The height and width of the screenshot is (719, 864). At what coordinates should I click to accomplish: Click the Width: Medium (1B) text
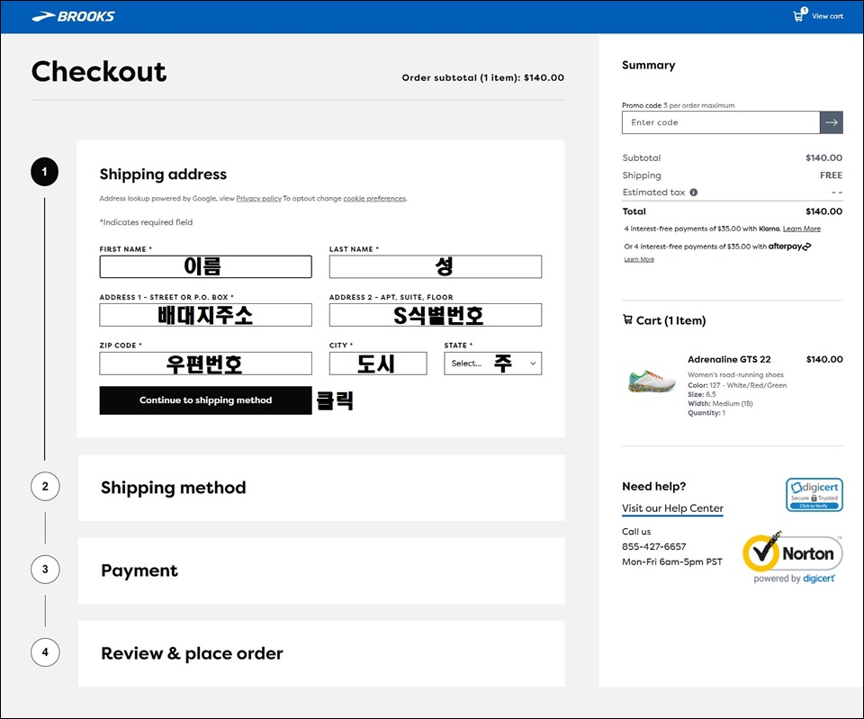[x=720, y=404]
